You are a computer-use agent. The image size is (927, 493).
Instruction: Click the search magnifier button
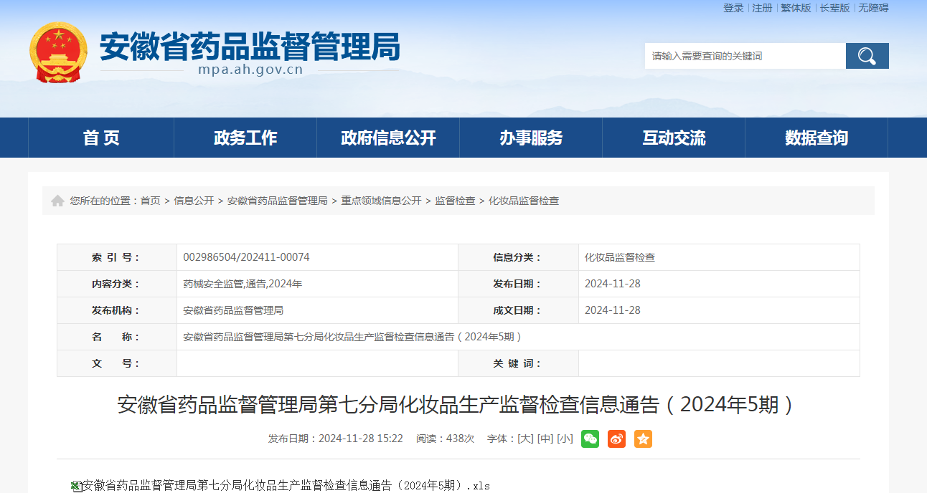click(867, 56)
